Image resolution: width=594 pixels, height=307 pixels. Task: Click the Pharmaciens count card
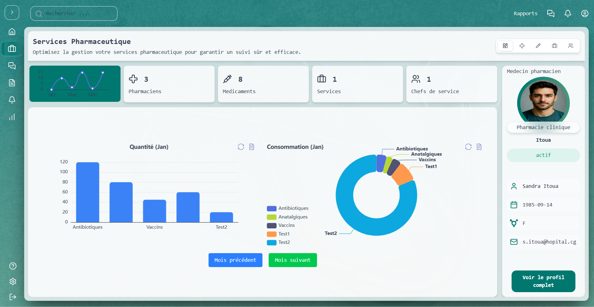click(x=169, y=84)
